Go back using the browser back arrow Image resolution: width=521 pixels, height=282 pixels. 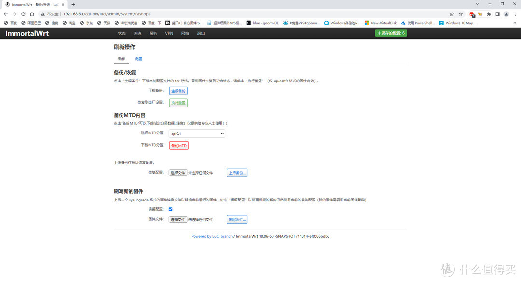pos(6,14)
